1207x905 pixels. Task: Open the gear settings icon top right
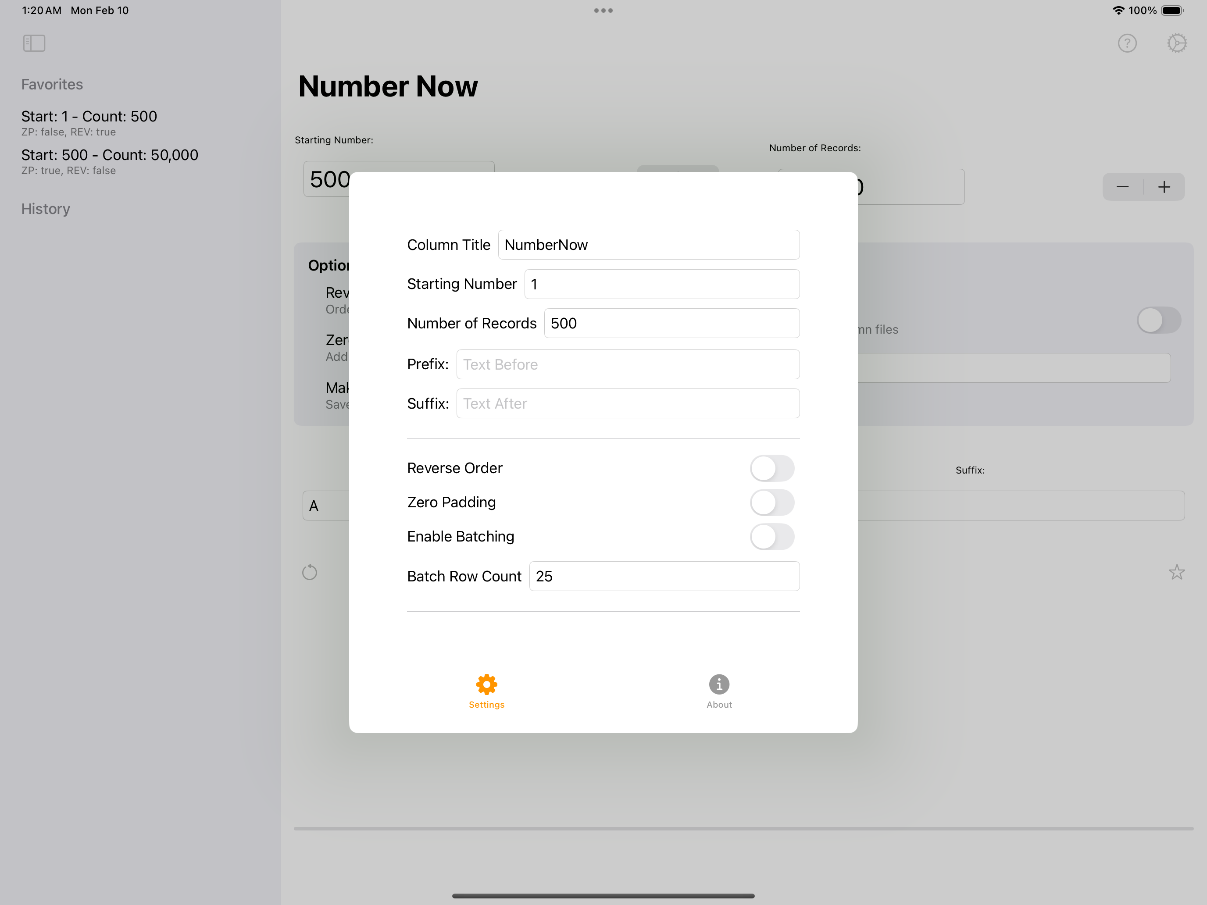coord(1176,43)
